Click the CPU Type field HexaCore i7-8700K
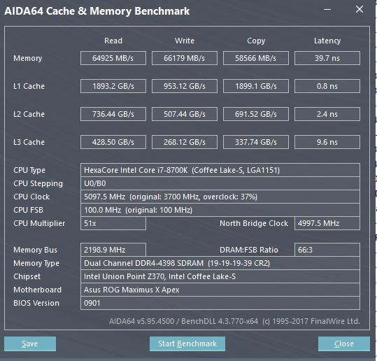 (220, 170)
